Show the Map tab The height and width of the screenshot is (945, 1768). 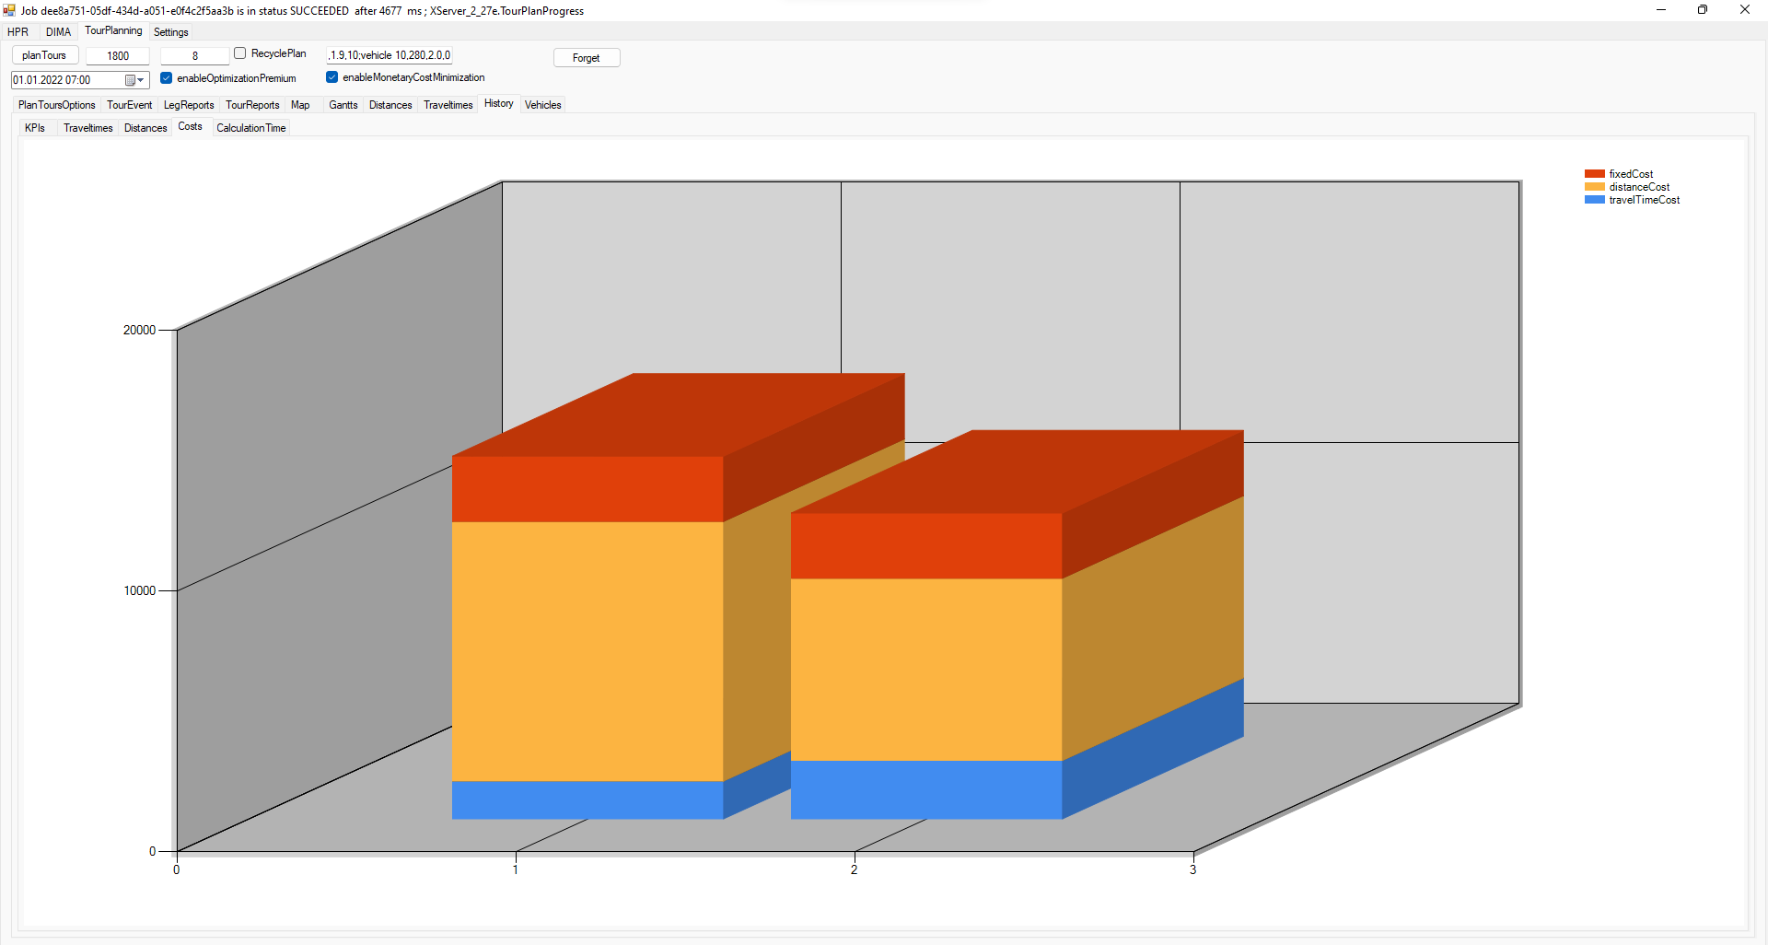(300, 105)
